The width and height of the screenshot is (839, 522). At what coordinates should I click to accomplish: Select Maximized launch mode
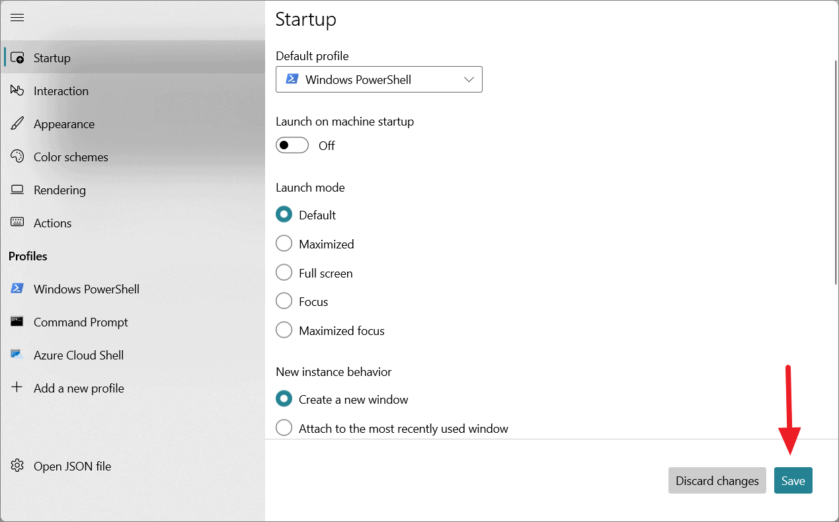pos(284,243)
